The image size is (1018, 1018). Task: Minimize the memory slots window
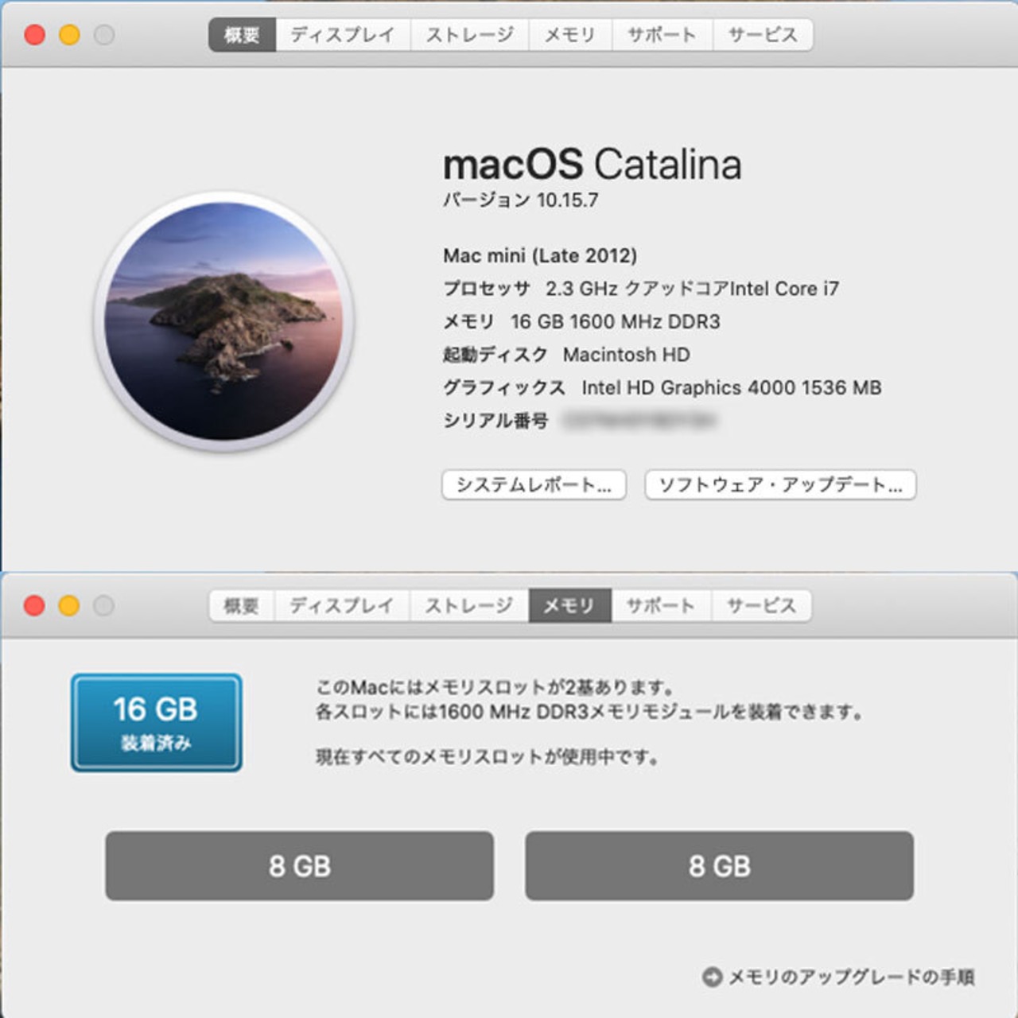pos(70,606)
